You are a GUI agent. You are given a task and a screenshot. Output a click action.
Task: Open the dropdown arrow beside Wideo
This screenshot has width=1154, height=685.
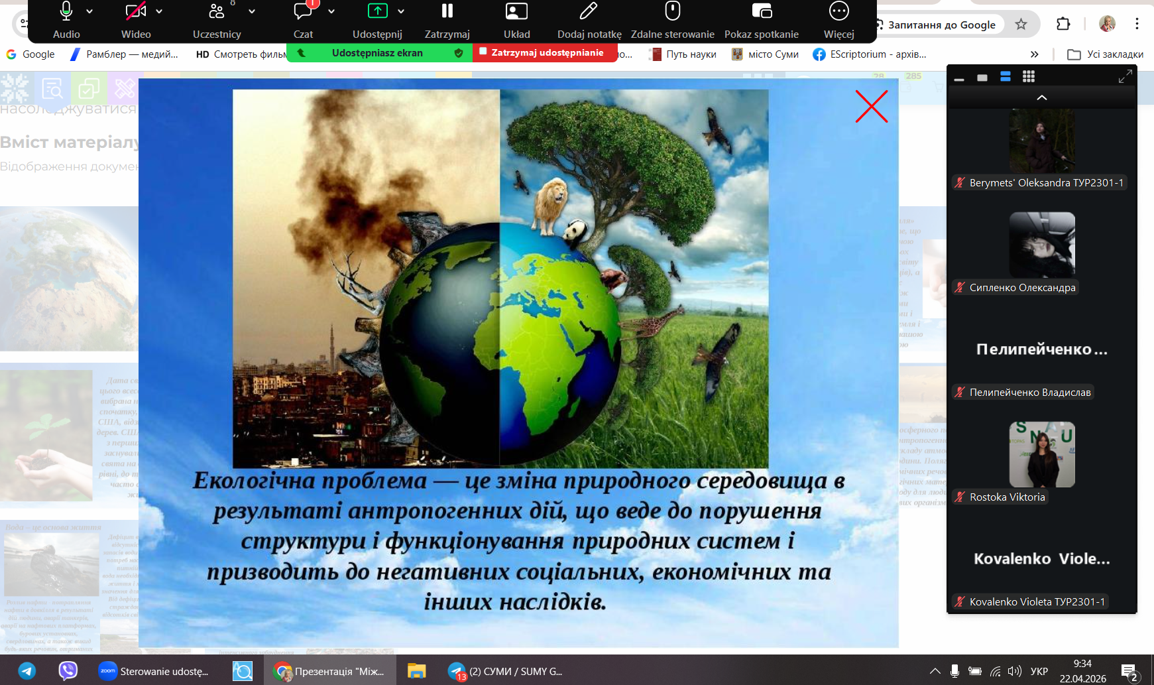point(159,11)
